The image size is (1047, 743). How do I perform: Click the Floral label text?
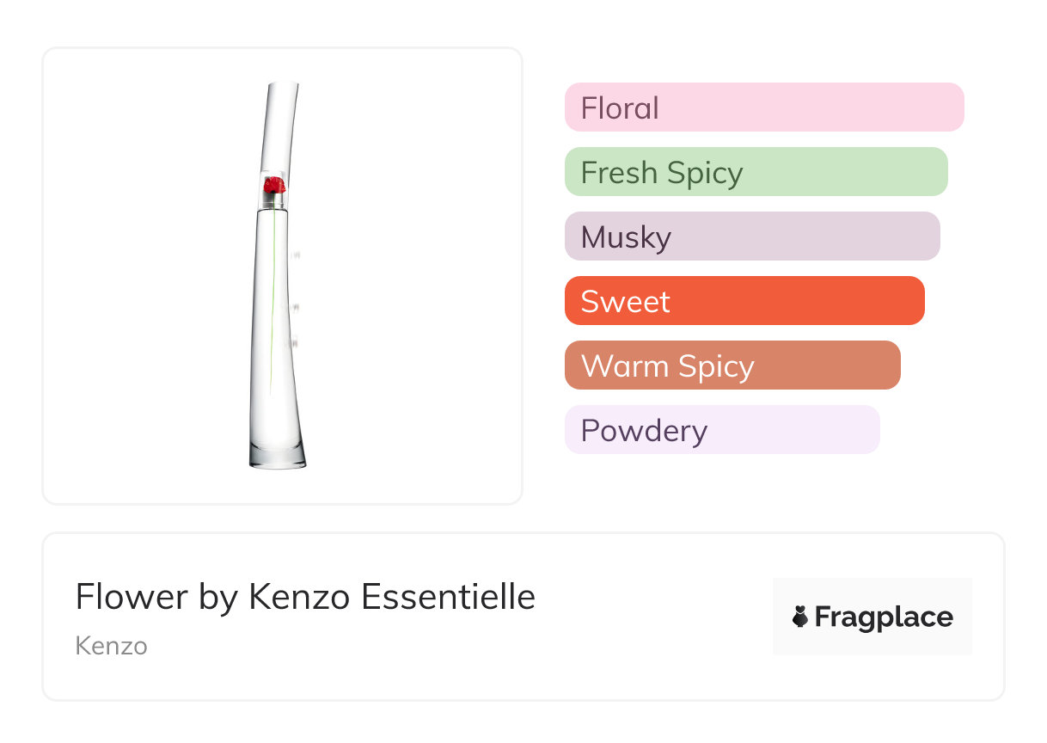click(x=620, y=108)
